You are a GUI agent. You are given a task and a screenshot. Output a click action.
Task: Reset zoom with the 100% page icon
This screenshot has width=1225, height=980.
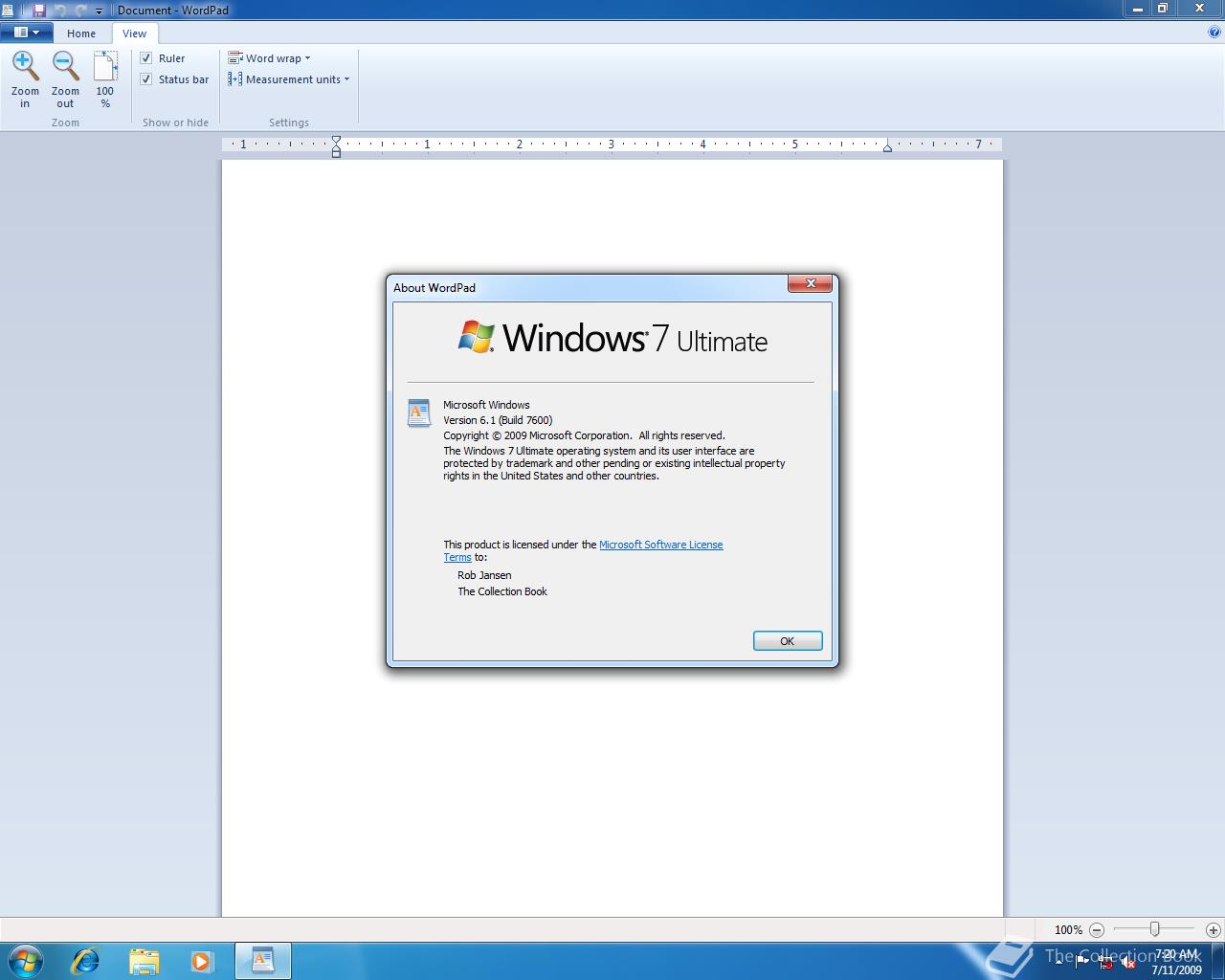pyautogui.click(x=105, y=66)
